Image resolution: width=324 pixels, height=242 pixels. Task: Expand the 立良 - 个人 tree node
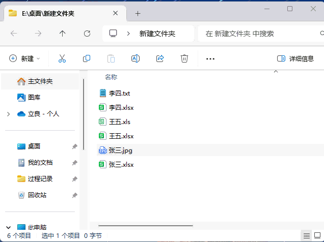click(x=9, y=114)
